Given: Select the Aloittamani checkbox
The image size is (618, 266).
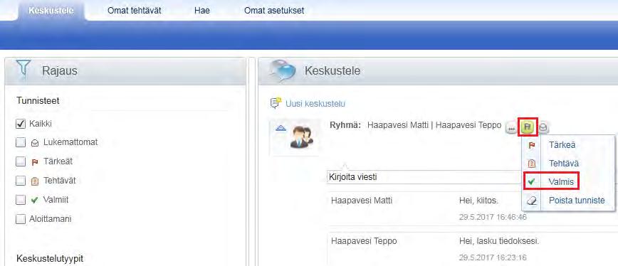Looking at the screenshot, I should click(21, 219).
